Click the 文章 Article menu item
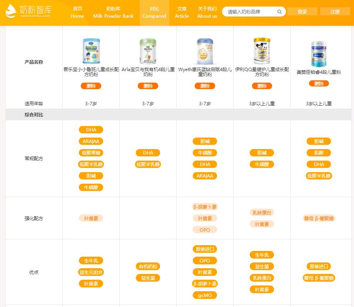354x307 pixels. pos(182,13)
